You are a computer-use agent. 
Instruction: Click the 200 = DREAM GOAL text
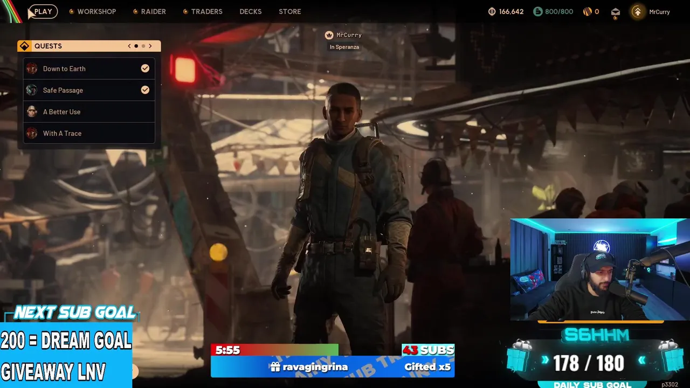[x=66, y=340]
